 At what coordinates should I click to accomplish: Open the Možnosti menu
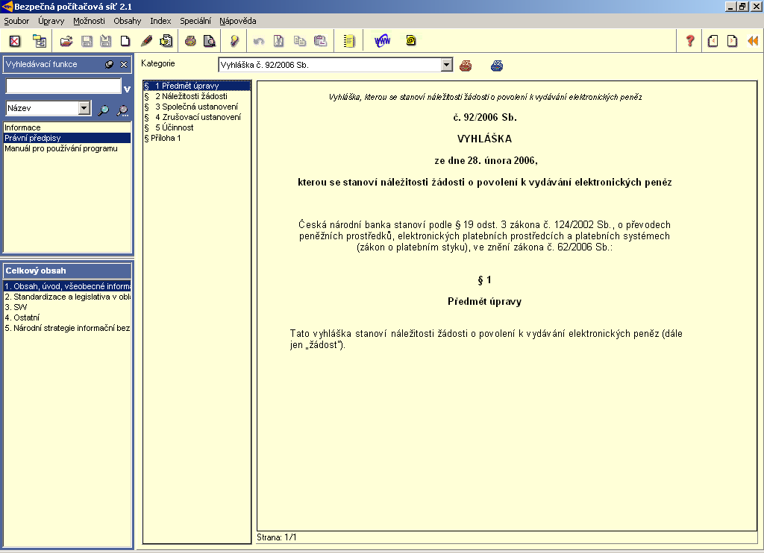tap(90, 21)
